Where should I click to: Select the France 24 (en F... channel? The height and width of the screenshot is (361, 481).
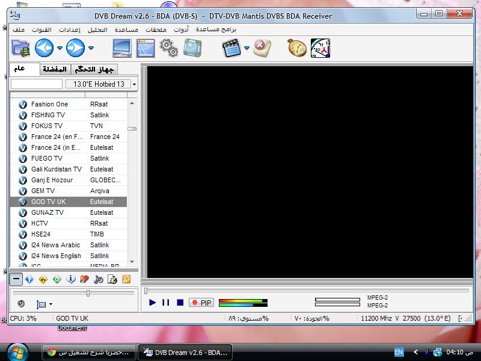[x=69, y=137]
